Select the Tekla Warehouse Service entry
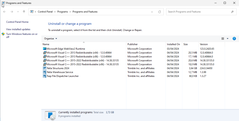Screen dimensions: 239x121 [x=133, y=72]
